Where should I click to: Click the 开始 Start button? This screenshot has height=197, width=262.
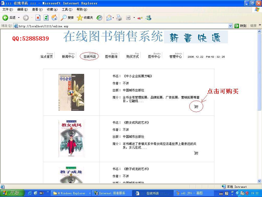click(x=12, y=193)
